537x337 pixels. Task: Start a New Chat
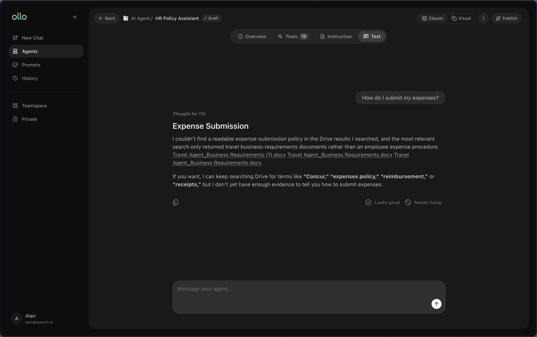click(46, 38)
